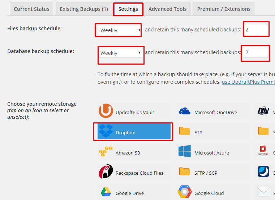Select the SFTP / SCP folder icon
The image size is (275, 200).
185,171
